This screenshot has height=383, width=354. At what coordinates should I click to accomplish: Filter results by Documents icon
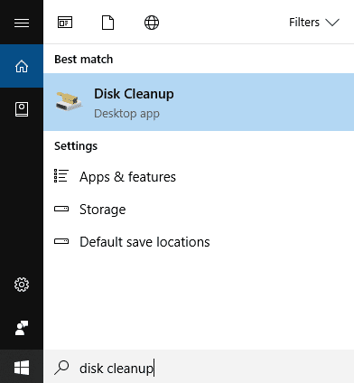107,23
